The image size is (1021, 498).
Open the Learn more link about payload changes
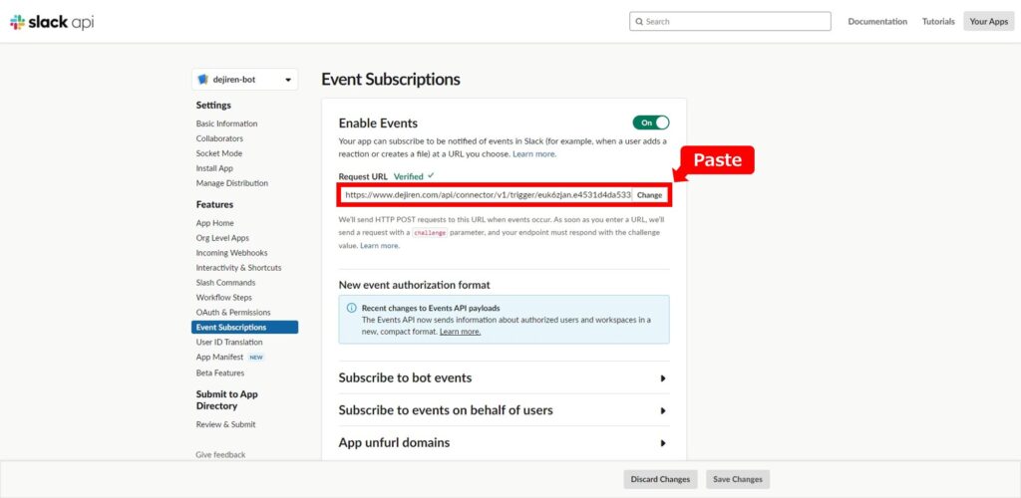460,332
